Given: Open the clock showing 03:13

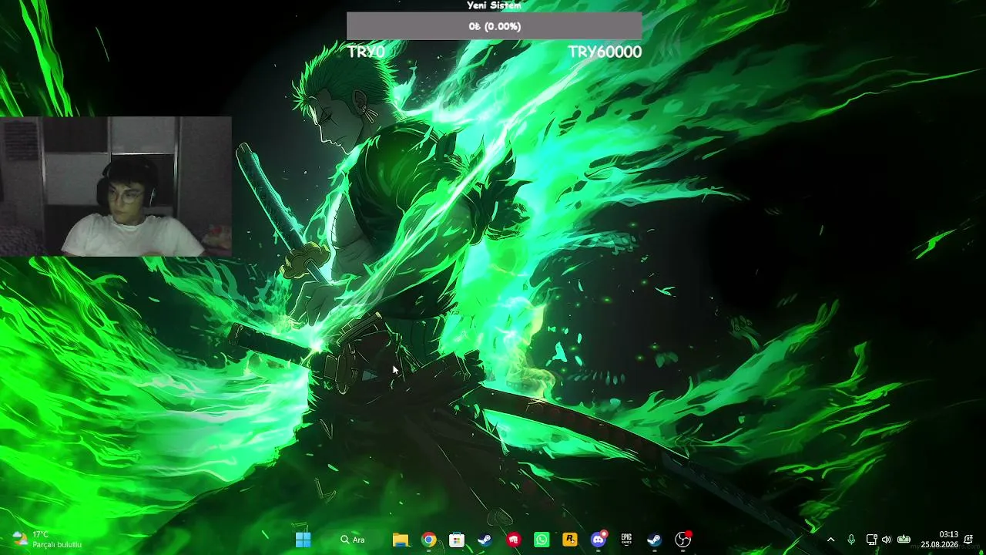Looking at the screenshot, I should pos(939,540).
